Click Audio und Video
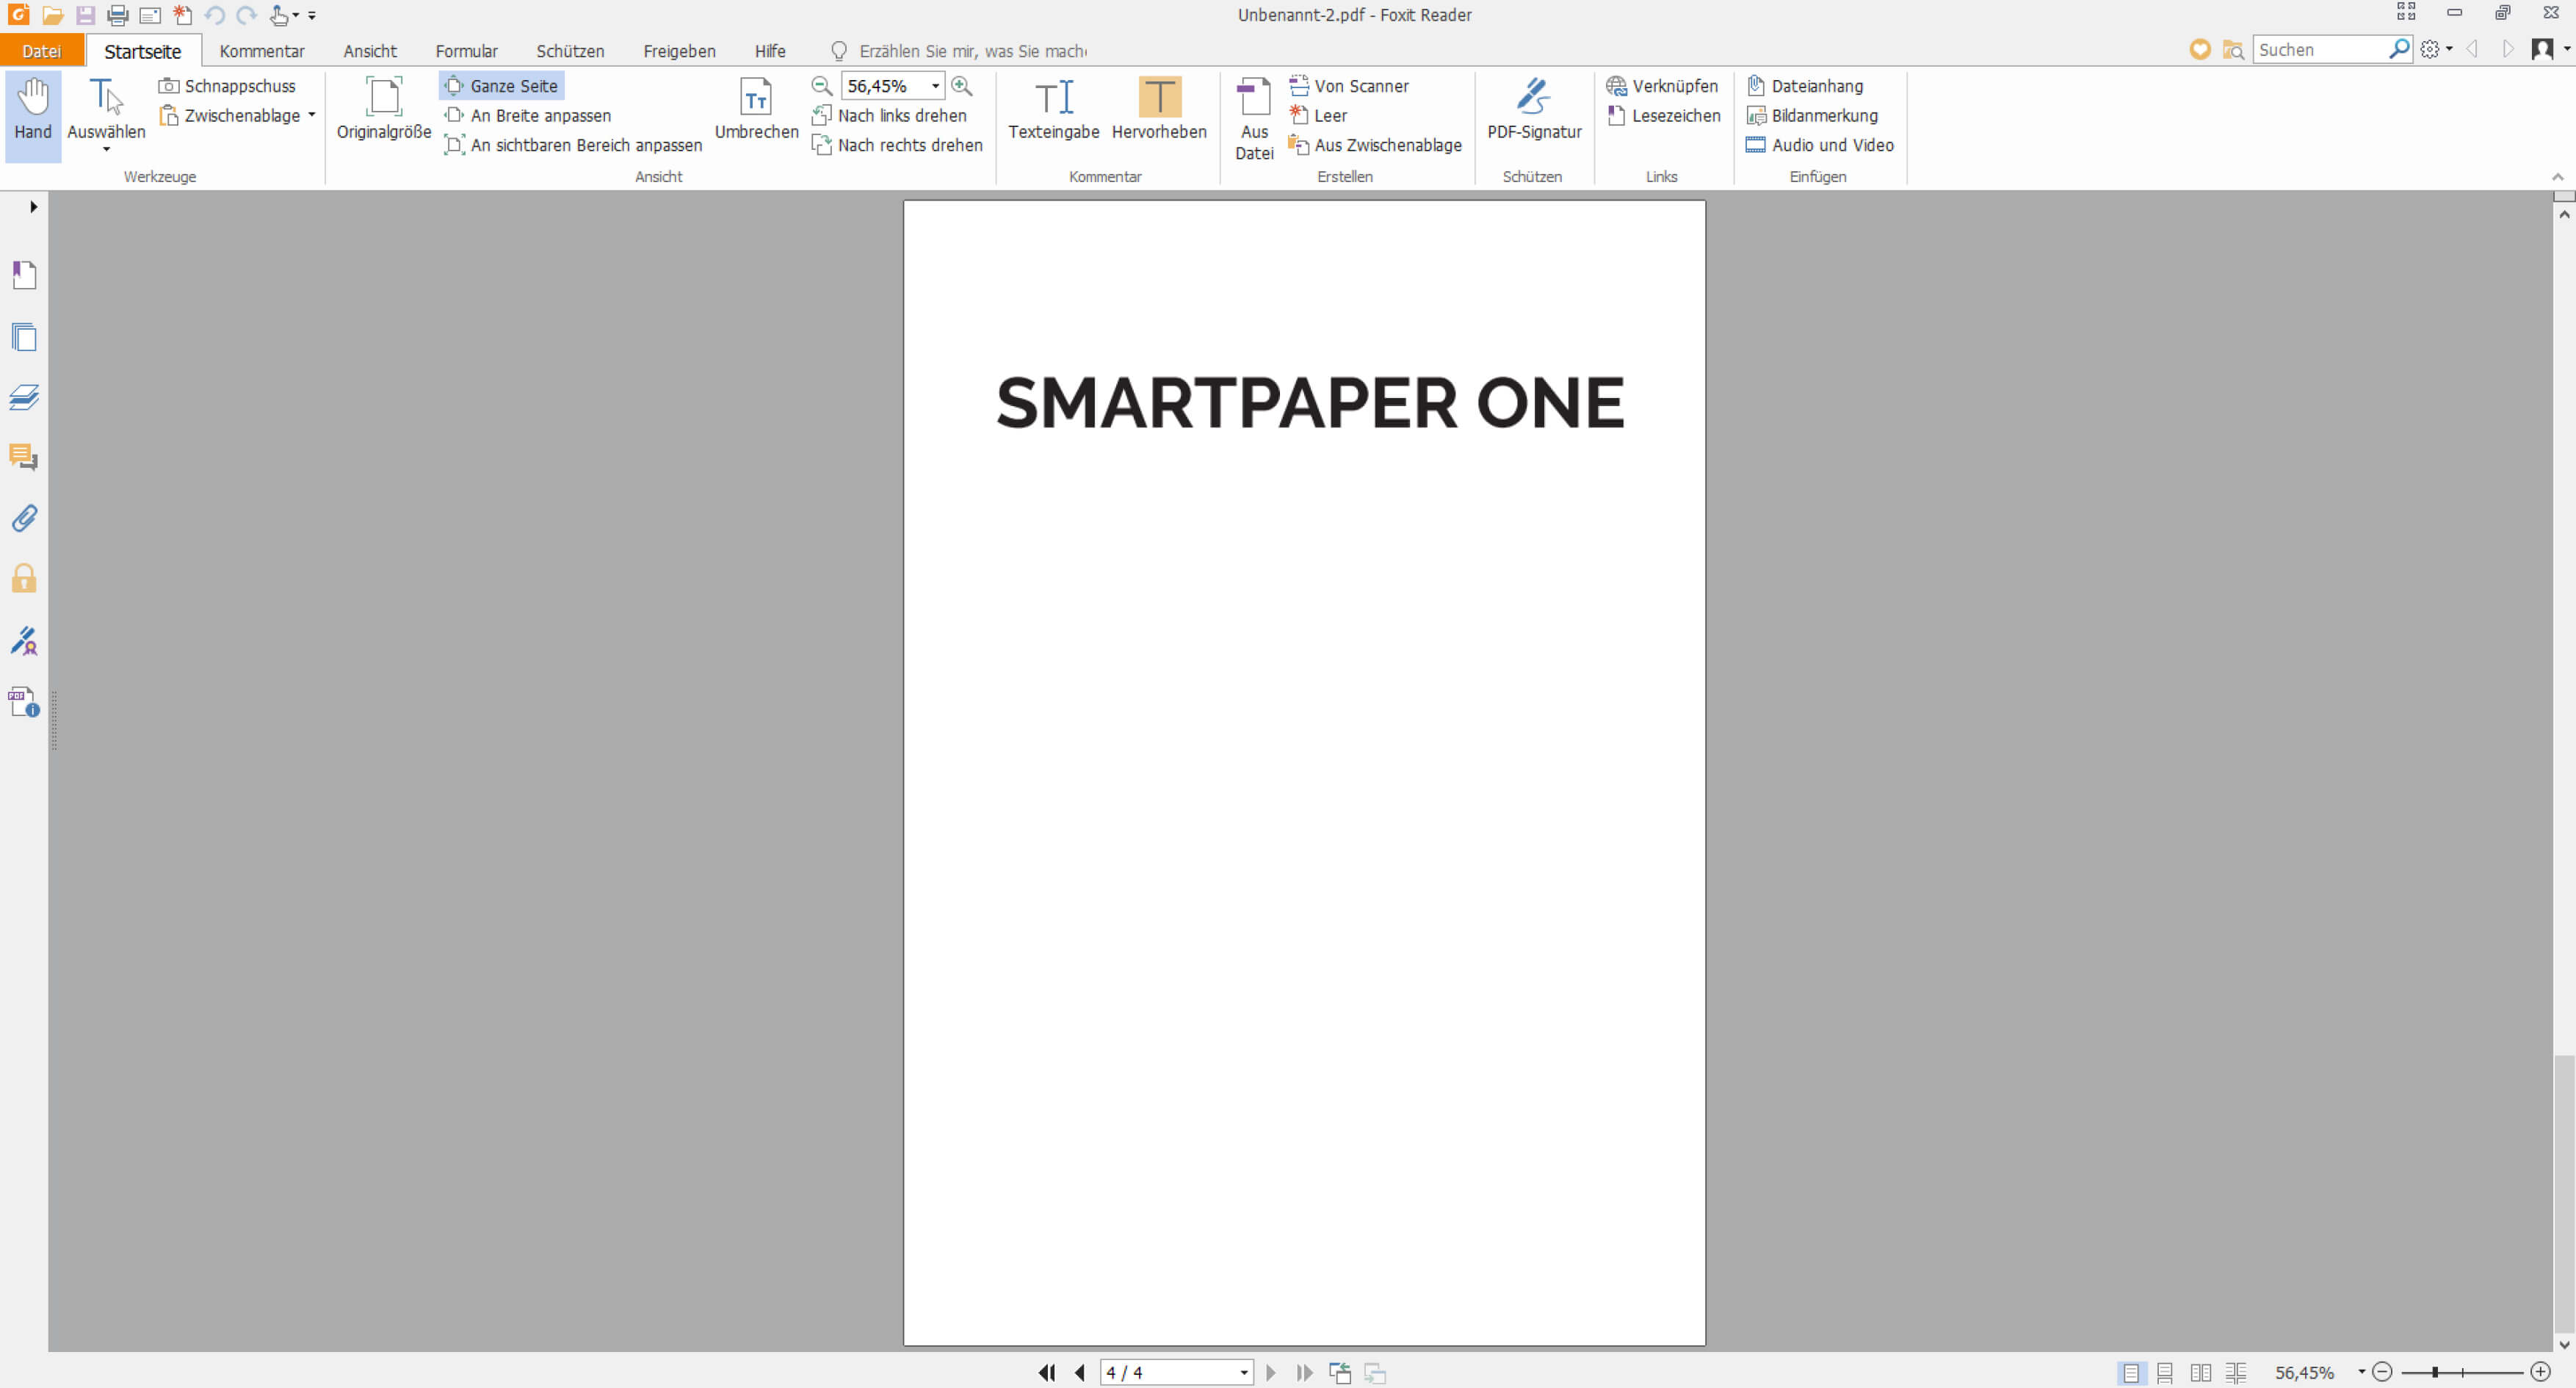 pyautogui.click(x=1820, y=145)
